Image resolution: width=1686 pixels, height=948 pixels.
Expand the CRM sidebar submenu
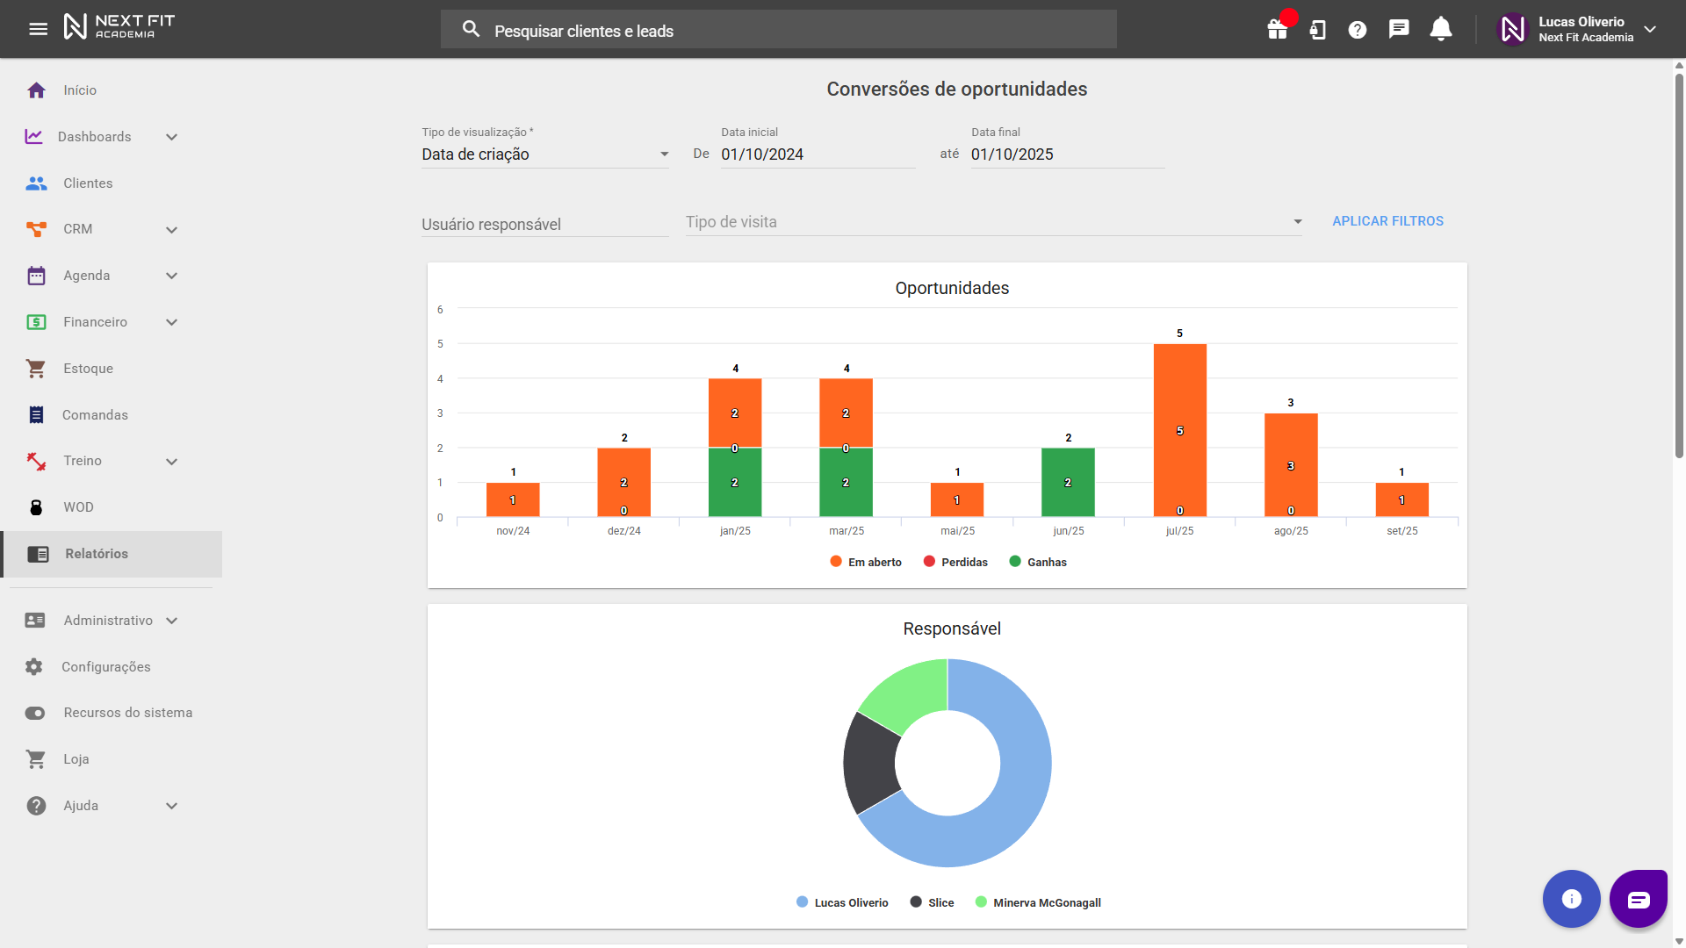click(x=171, y=230)
